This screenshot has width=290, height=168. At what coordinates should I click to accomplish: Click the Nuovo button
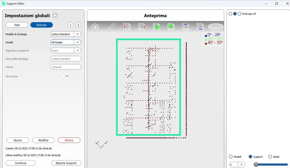[18, 140]
